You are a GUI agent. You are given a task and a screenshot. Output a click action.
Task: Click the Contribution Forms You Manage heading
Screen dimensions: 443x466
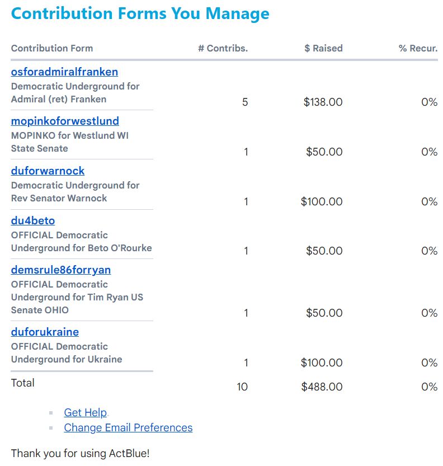(x=140, y=13)
